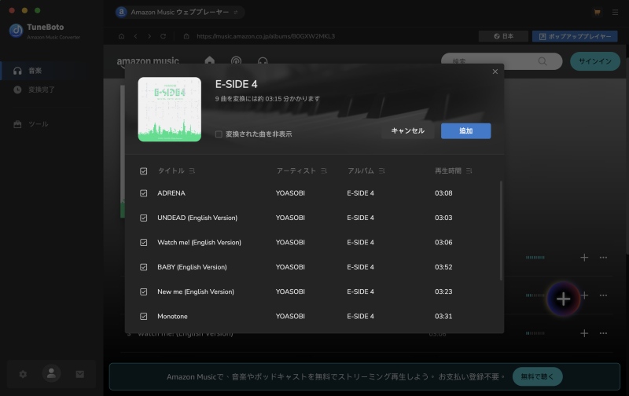
Task: Click the sign in (サインイン) button
Action: click(x=595, y=61)
